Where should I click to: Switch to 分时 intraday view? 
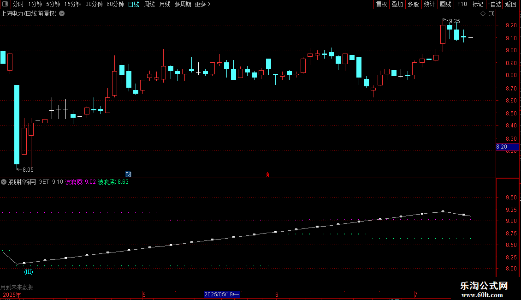click(x=18, y=4)
